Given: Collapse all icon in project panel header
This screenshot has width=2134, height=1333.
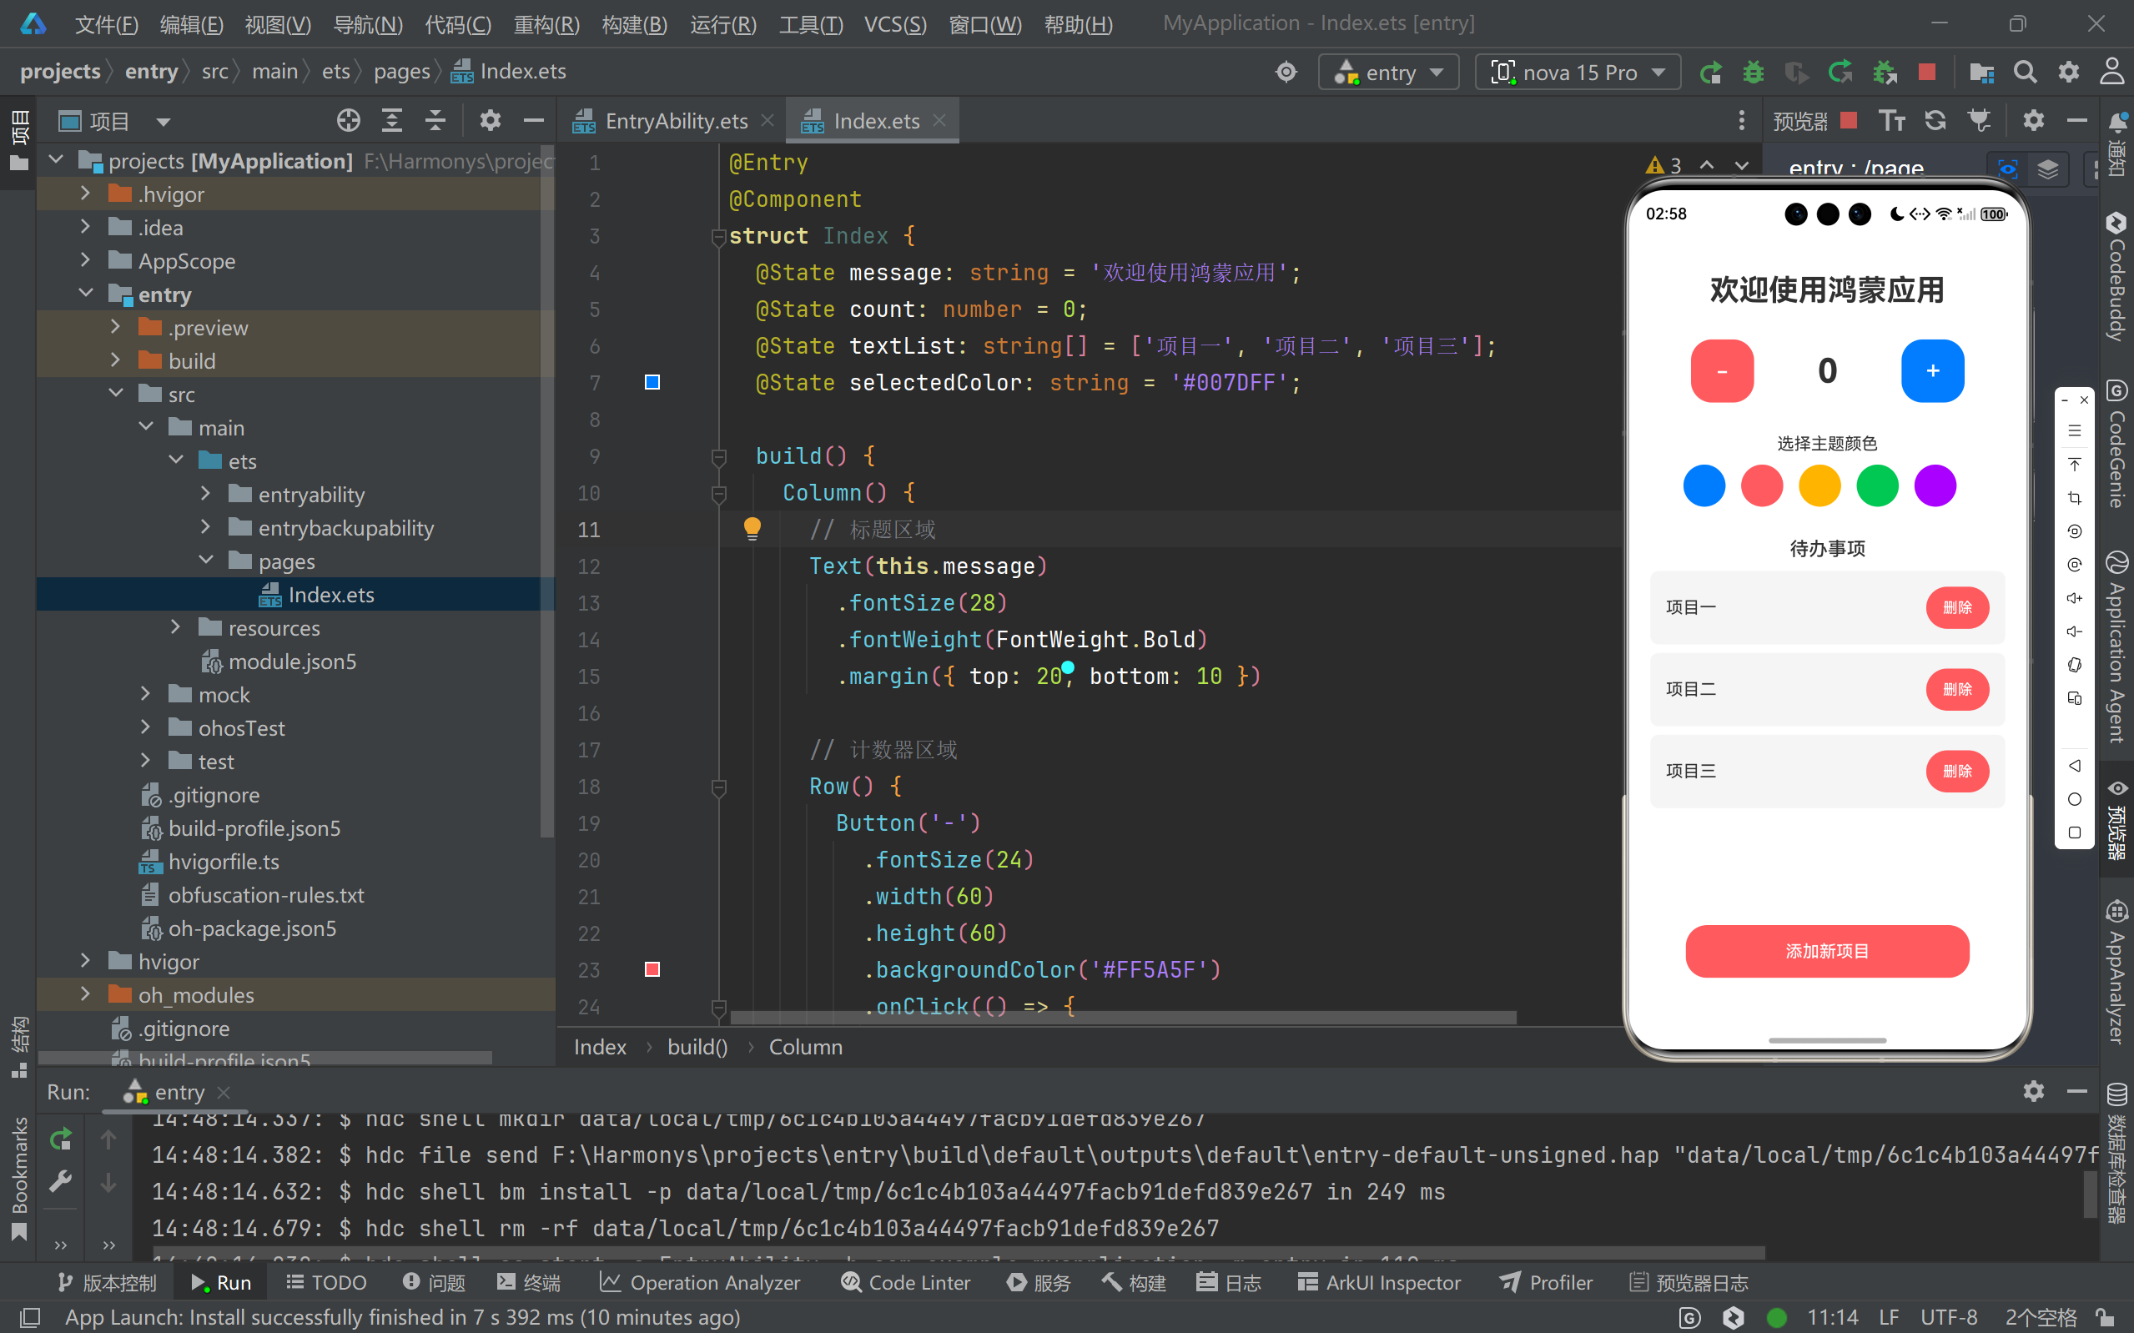Looking at the screenshot, I should coord(435,120).
